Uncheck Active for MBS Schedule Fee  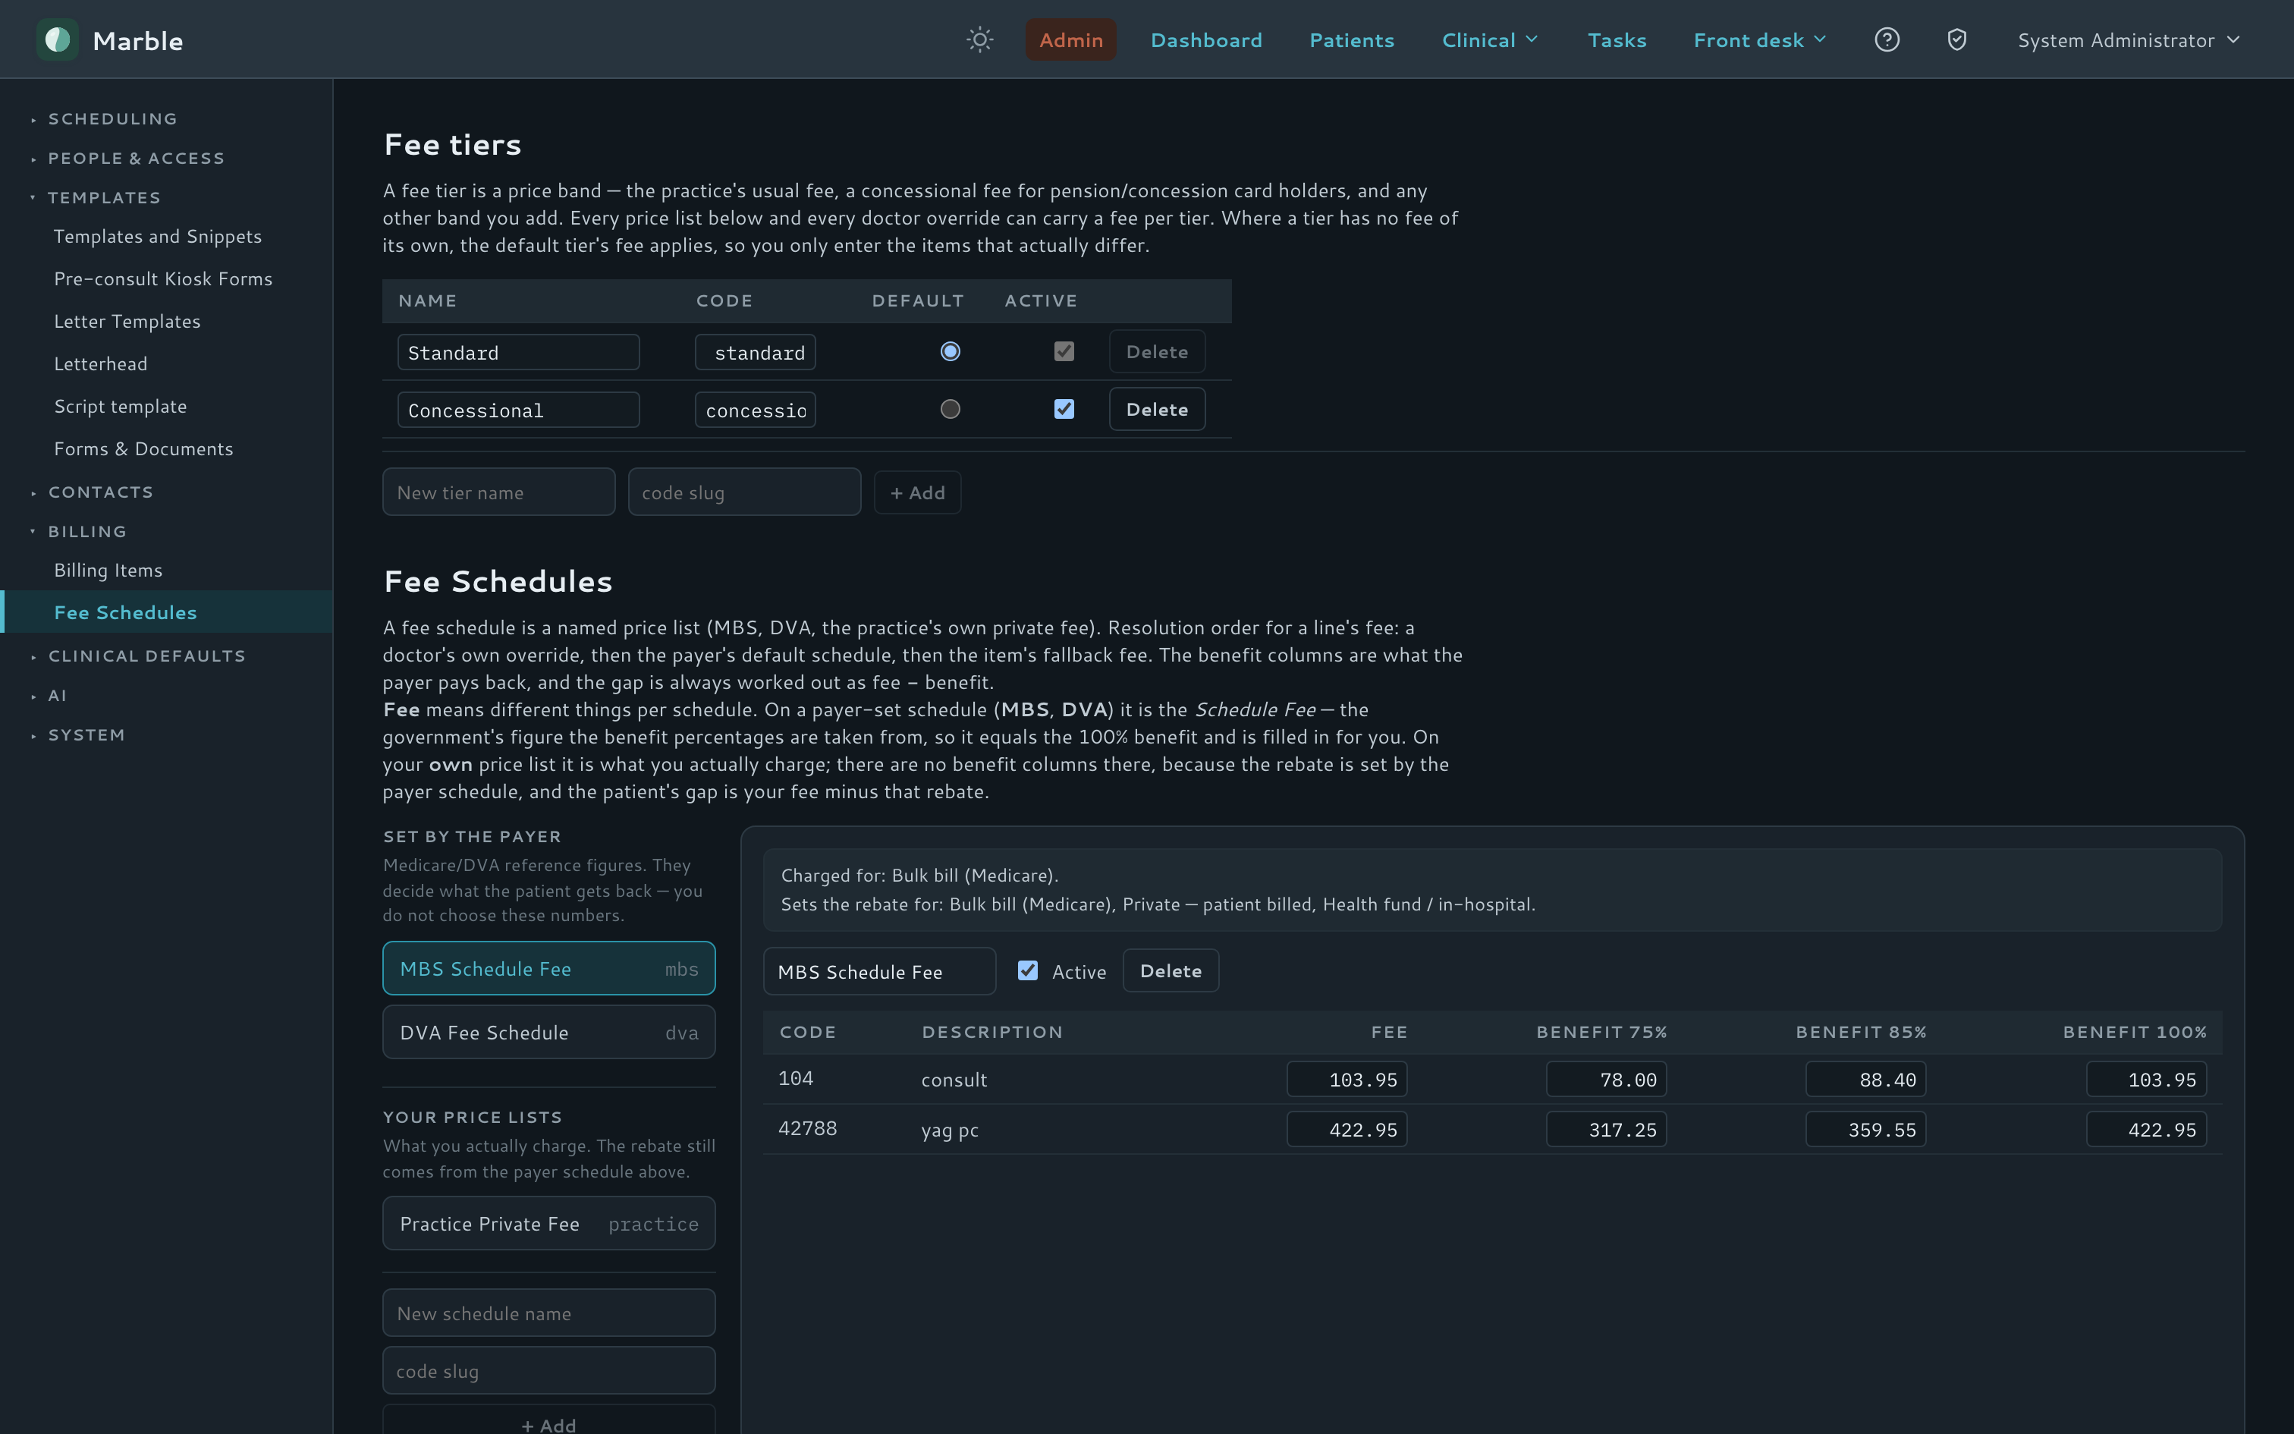coord(1028,970)
